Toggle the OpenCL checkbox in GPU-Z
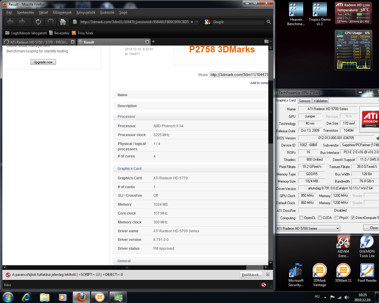The height and width of the screenshot is (303, 379). (301, 218)
